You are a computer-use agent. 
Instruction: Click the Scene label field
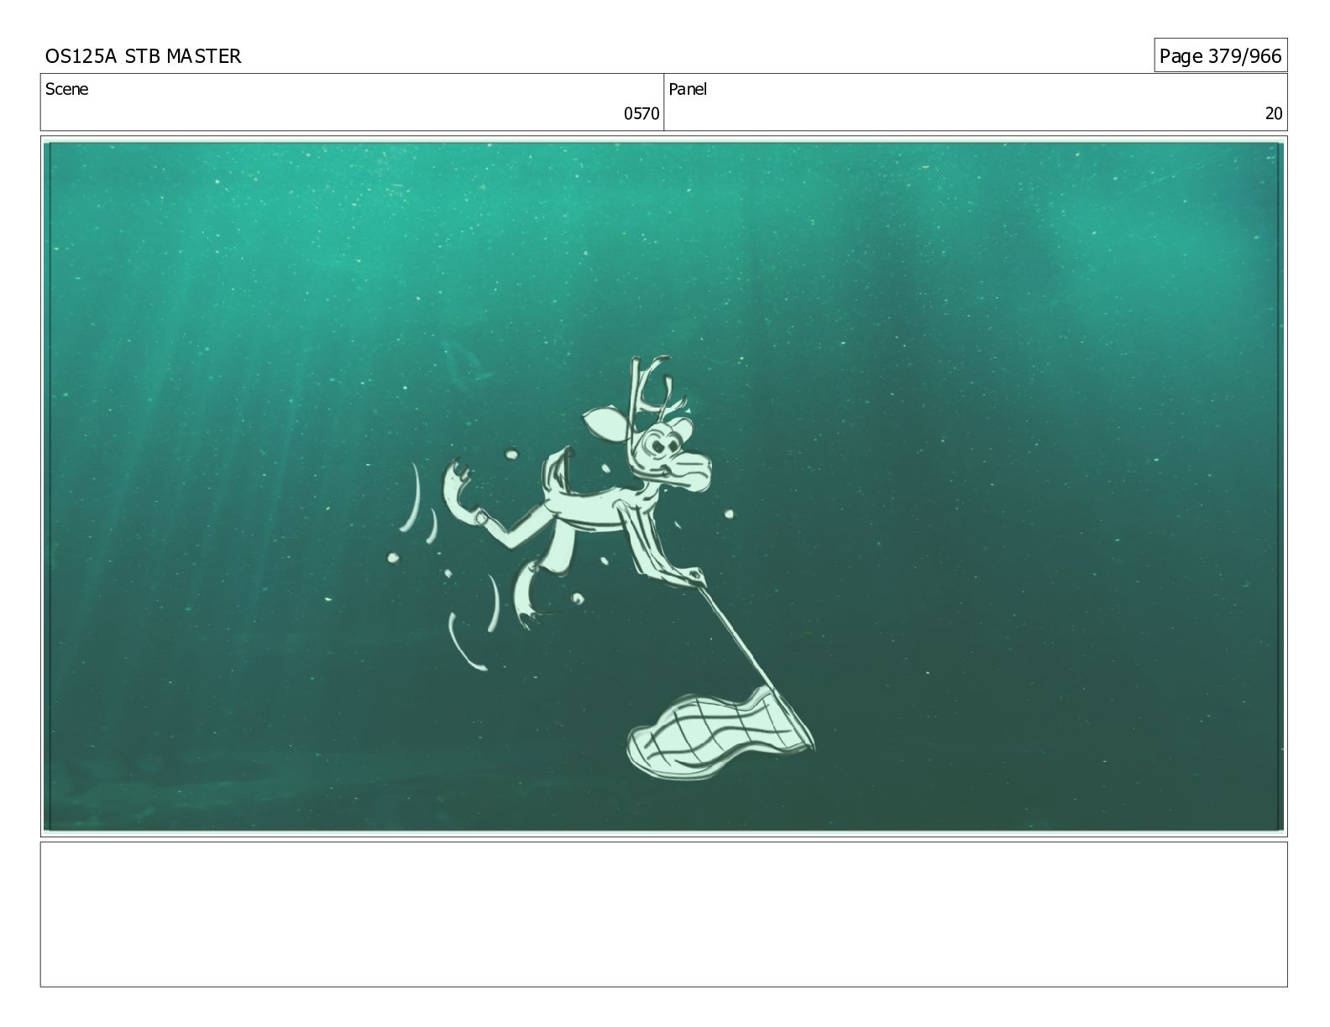tap(352, 102)
